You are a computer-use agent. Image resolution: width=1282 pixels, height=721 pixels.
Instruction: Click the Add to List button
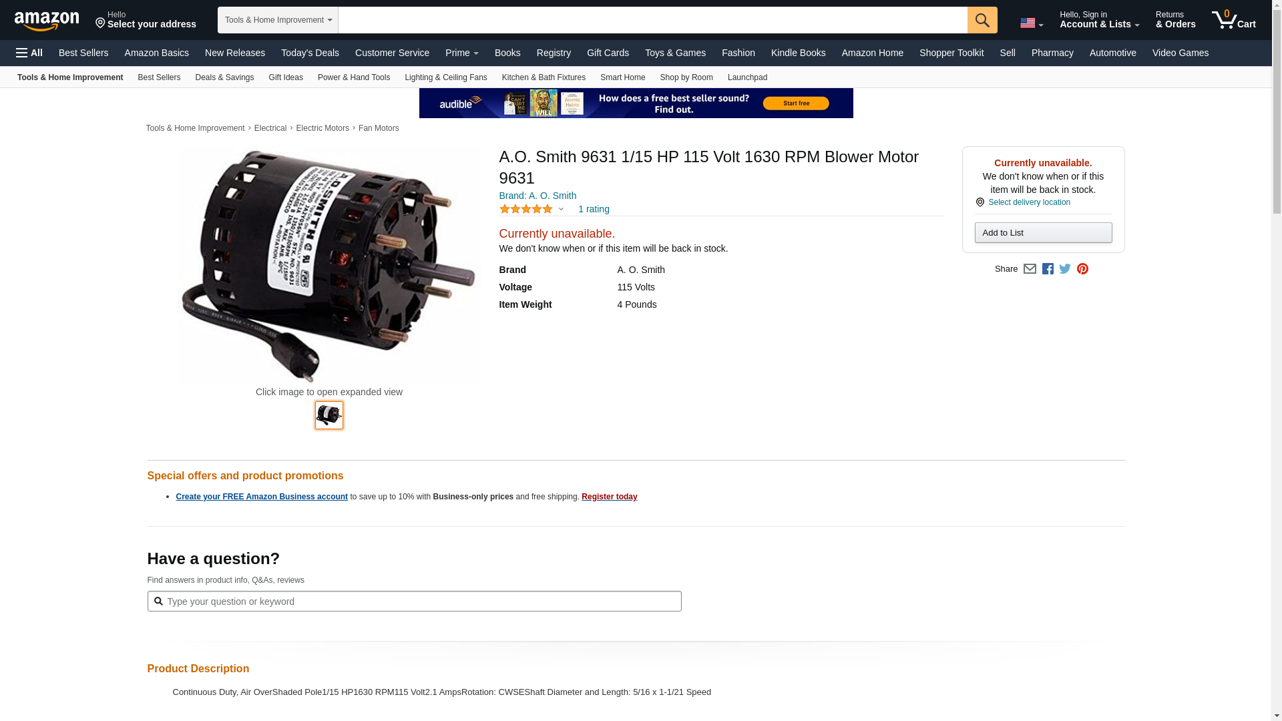point(1043,232)
